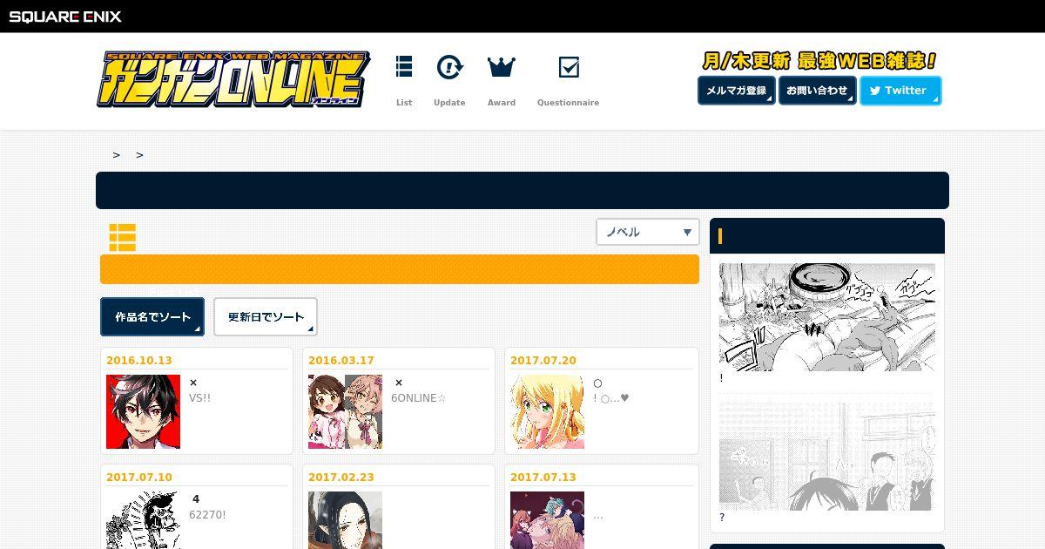This screenshot has width=1045, height=549.
Task: Click 月/木更新 最強WEB雑誌 banner text
Action: click(x=819, y=61)
